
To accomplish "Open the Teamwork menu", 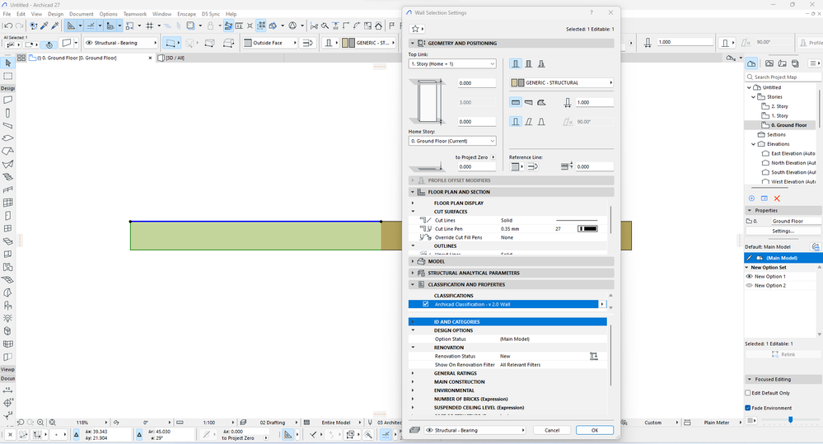I will point(135,14).
